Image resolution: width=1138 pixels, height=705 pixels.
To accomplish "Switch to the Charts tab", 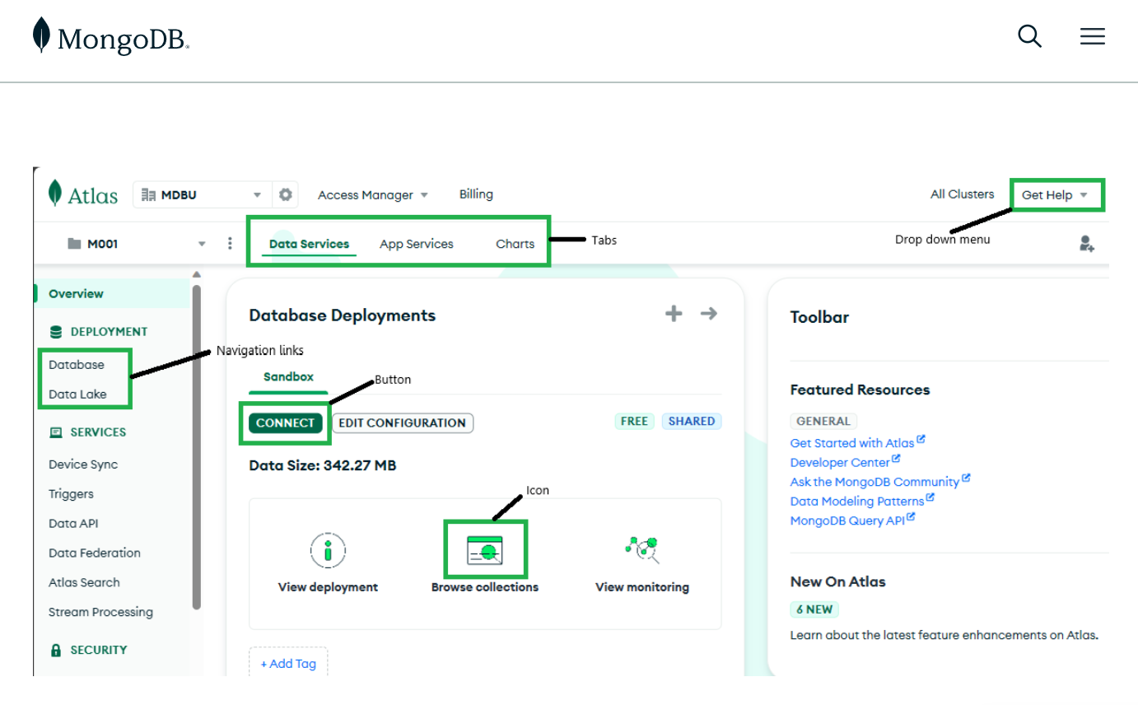I will (515, 244).
